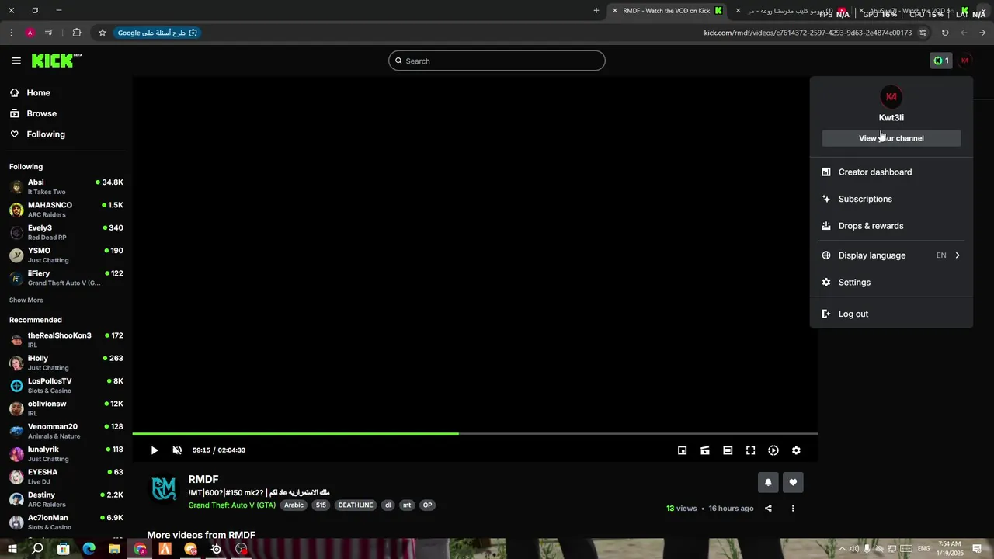Click the search box
This screenshot has height=559, width=994.
pos(497,61)
